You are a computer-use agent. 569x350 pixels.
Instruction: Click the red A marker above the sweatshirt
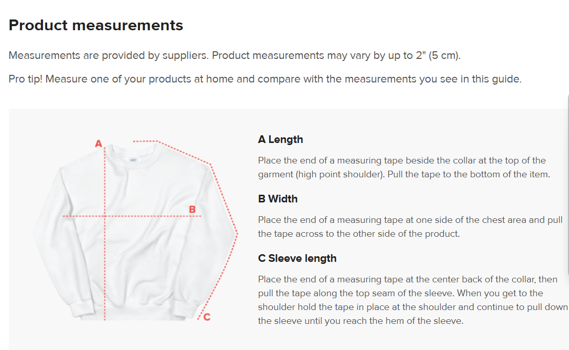pos(99,143)
